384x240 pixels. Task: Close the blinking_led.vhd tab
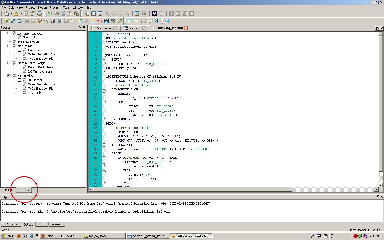coord(186,28)
